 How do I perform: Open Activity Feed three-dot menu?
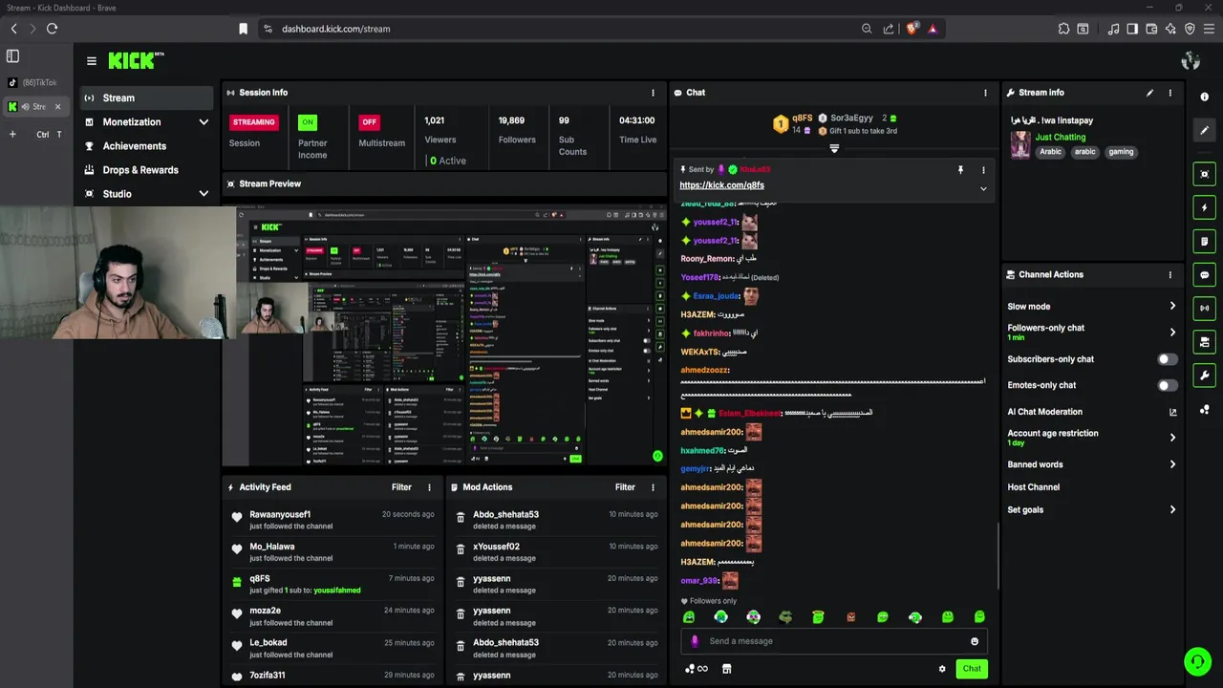429,487
